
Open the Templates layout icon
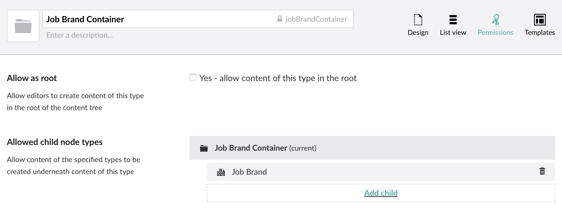[540, 20]
